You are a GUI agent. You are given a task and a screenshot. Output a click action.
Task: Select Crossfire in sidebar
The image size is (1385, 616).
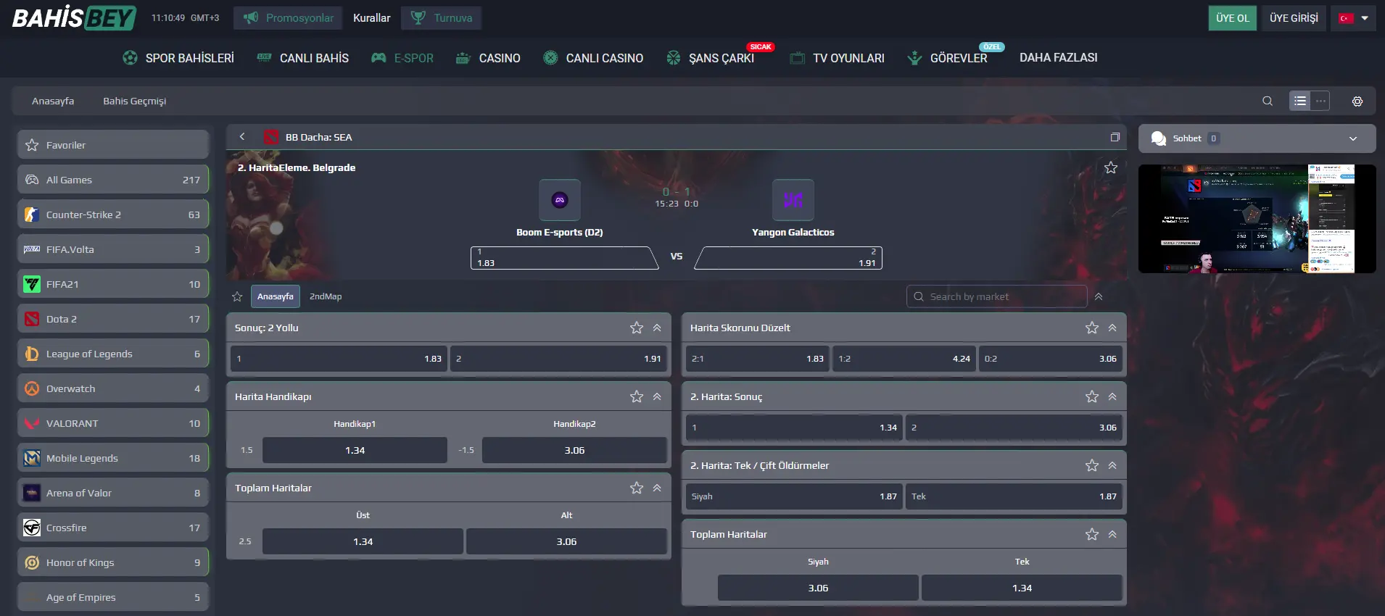point(113,528)
